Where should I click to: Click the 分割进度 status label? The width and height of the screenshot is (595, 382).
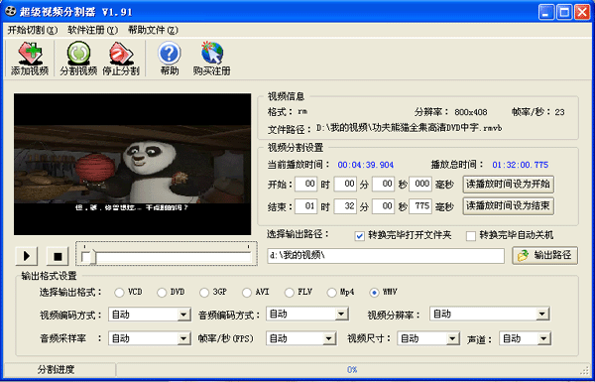57,369
